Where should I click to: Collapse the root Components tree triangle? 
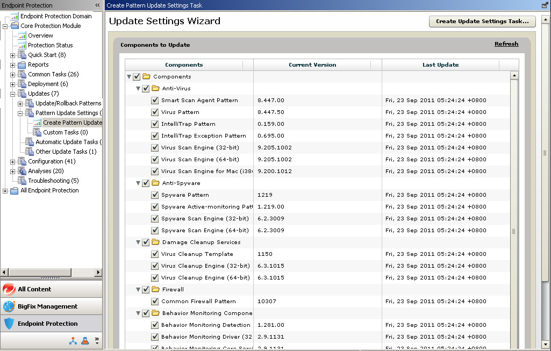[129, 76]
